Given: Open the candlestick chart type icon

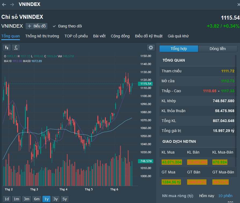Looking at the screenshot, I should (7, 48).
